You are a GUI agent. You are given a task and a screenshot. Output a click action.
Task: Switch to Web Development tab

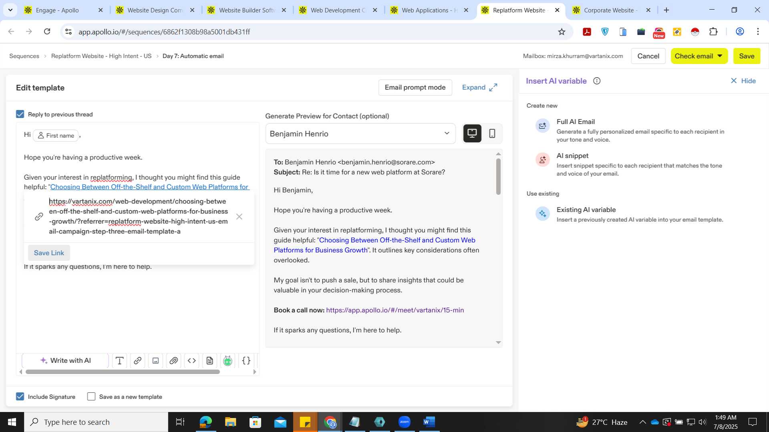coord(338,10)
